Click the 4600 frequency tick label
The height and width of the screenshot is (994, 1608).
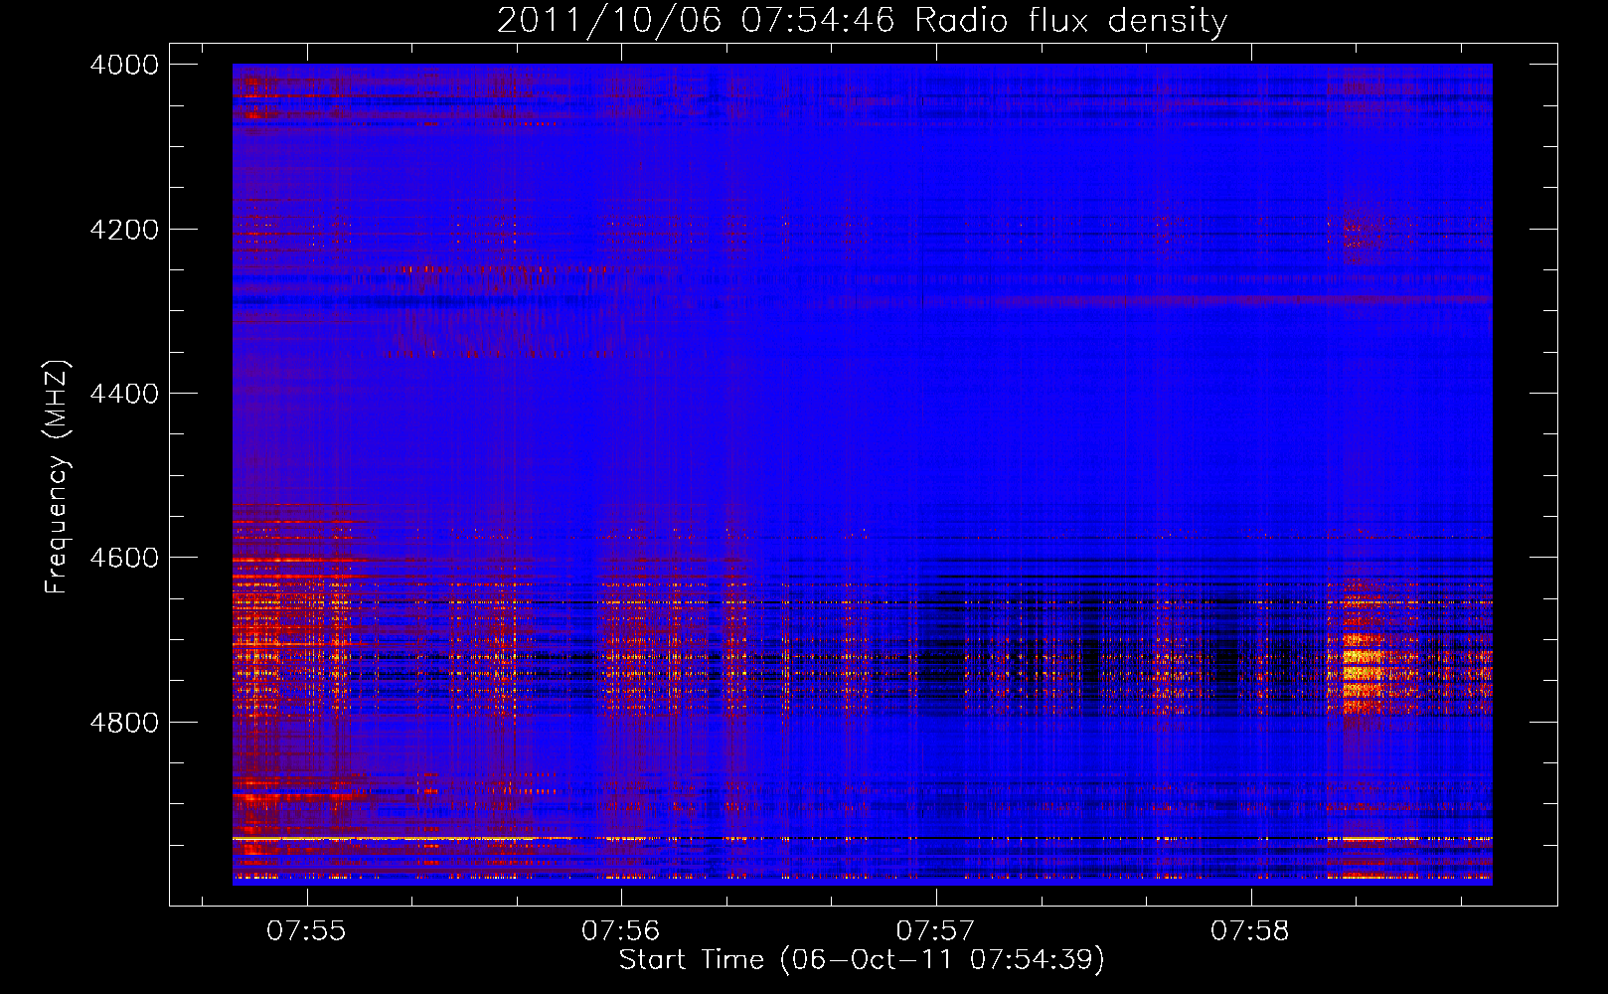124,558
